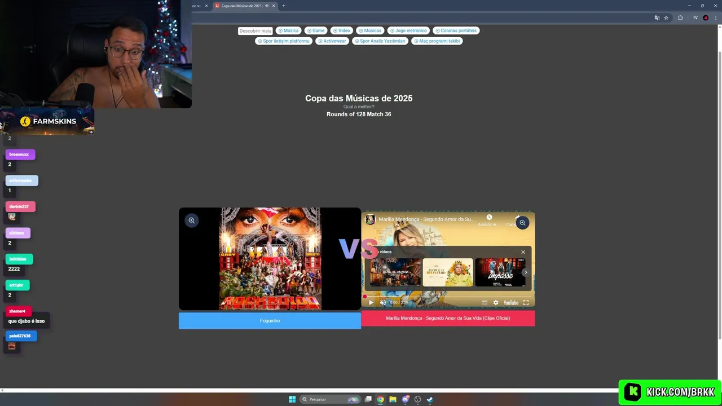Click the page vertical scrollbar

coord(719,195)
